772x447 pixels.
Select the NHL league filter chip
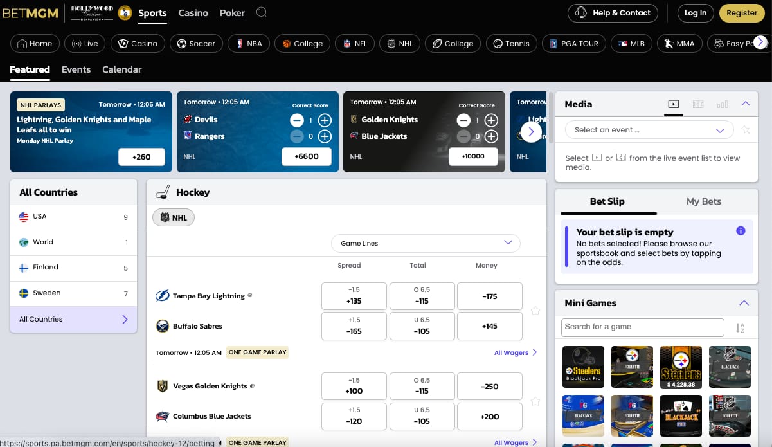[174, 217]
